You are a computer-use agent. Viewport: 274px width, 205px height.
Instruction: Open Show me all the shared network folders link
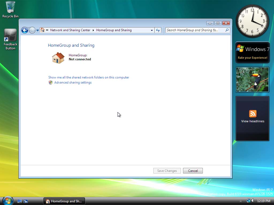coord(89,77)
